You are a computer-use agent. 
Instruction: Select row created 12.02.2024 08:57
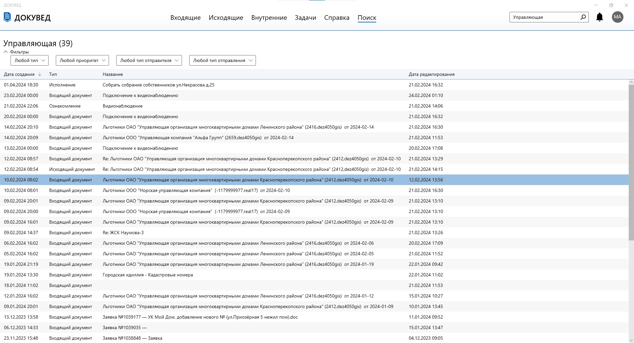click(314, 159)
